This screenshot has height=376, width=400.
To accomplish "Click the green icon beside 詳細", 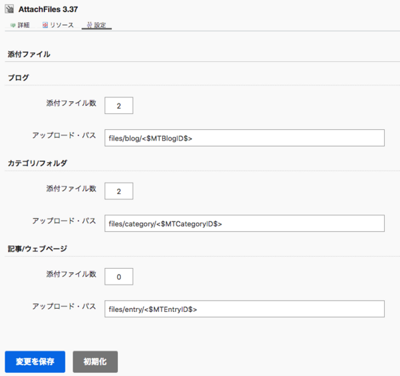I will (x=13, y=25).
